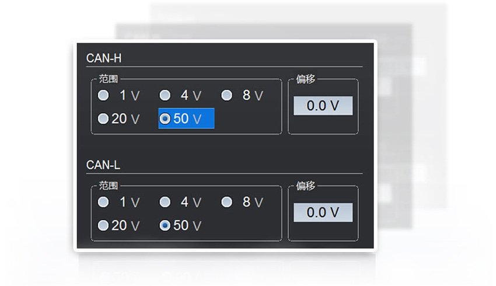Select the 50 V CAN-L radio button

click(165, 225)
